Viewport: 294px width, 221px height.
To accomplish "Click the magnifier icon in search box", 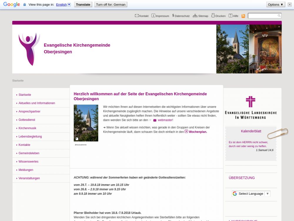I will (x=279, y=16).
